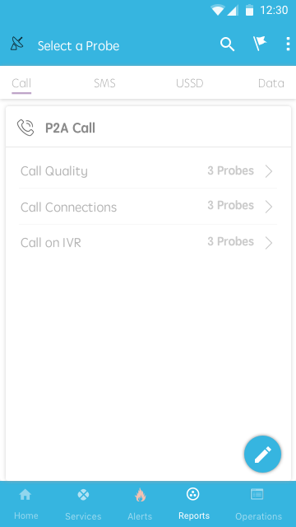Open Services in bottom navigation
296x527 pixels.
(x=83, y=504)
